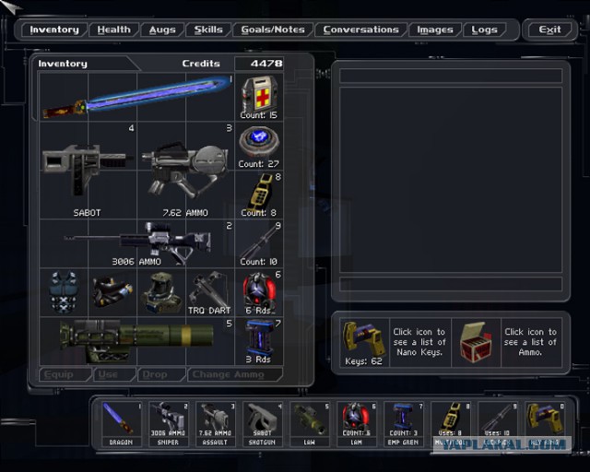Select belt slot 3 ASSAULT
Image resolution: width=590 pixels, height=472 pixels.
click(x=215, y=424)
